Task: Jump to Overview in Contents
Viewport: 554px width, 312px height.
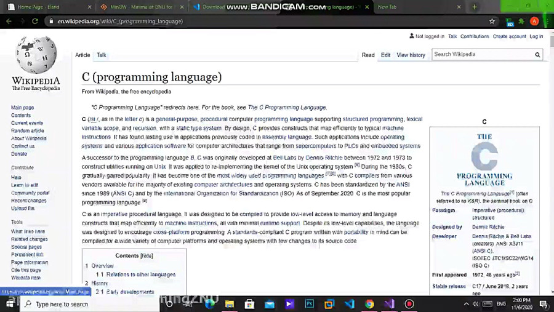Action: [102, 266]
